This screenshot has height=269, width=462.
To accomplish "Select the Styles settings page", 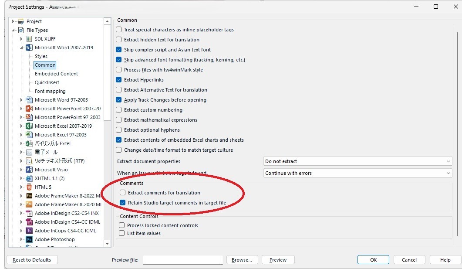I will (x=41, y=56).
